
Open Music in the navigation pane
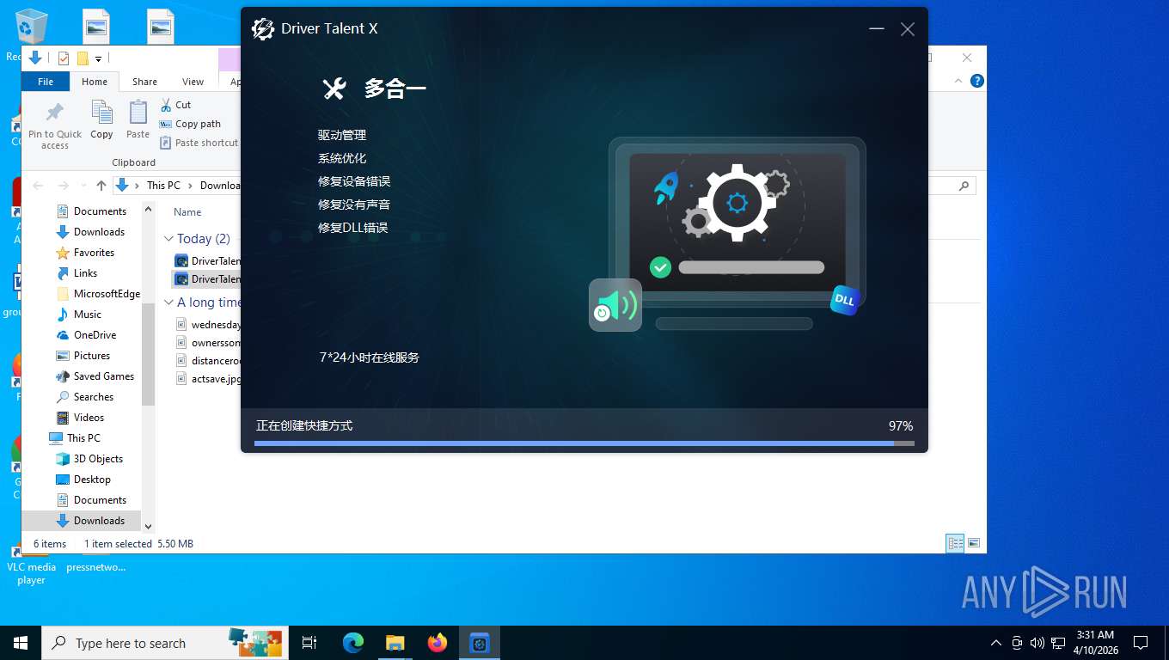79,315
